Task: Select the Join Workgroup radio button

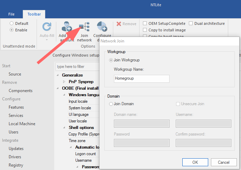Action: coord(111,60)
